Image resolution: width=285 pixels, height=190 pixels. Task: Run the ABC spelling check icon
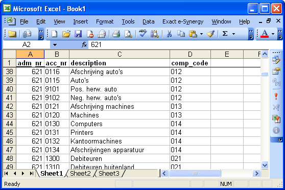(142, 34)
